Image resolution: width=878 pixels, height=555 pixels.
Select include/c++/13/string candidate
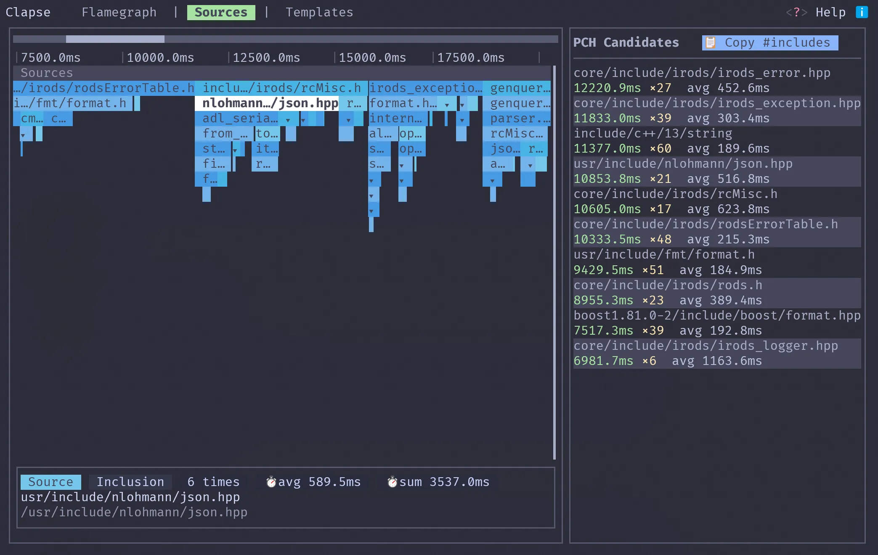coord(717,141)
